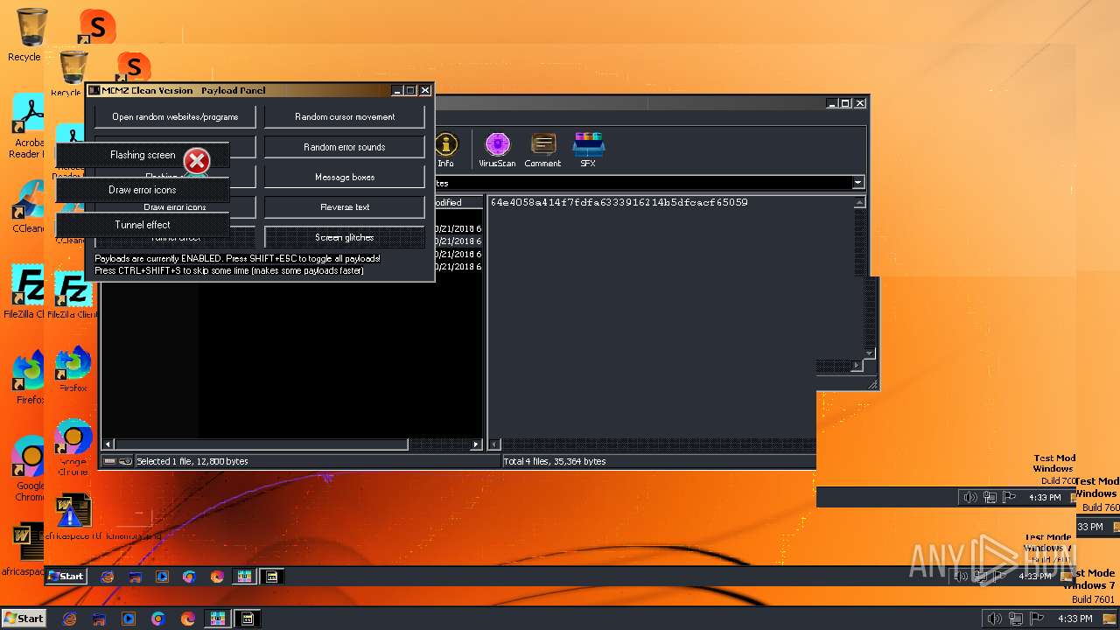Image resolution: width=1120 pixels, height=630 pixels.
Task: Click the MEMZ Payload Panel title bar icon
Action: 94,90
